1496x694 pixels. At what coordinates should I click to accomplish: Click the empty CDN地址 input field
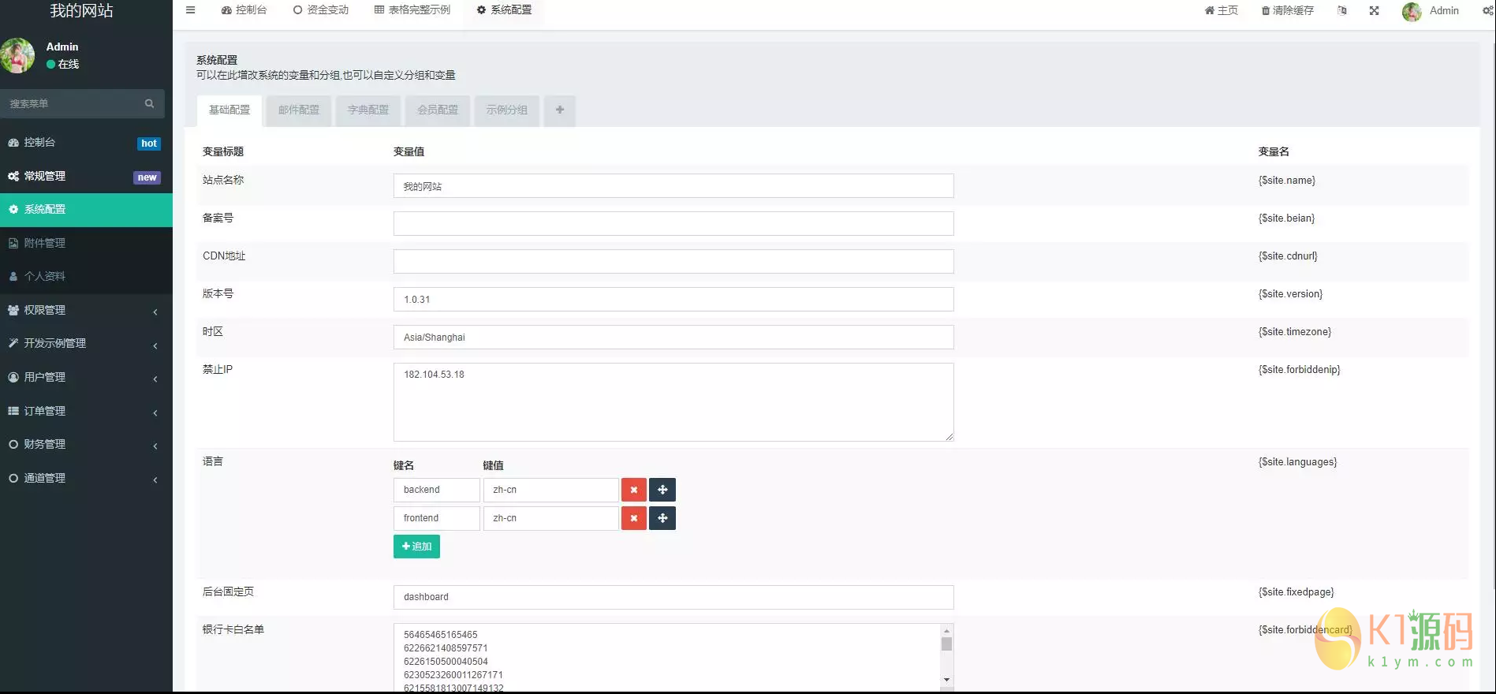click(673, 261)
